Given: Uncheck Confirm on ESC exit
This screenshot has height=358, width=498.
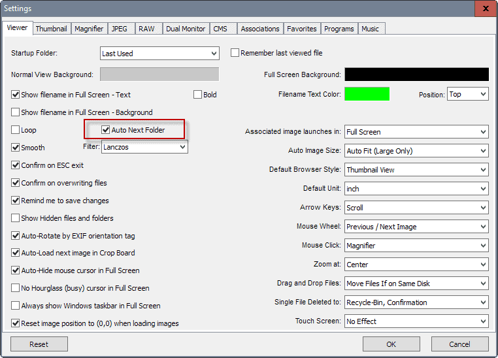Looking at the screenshot, I should [15, 165].
